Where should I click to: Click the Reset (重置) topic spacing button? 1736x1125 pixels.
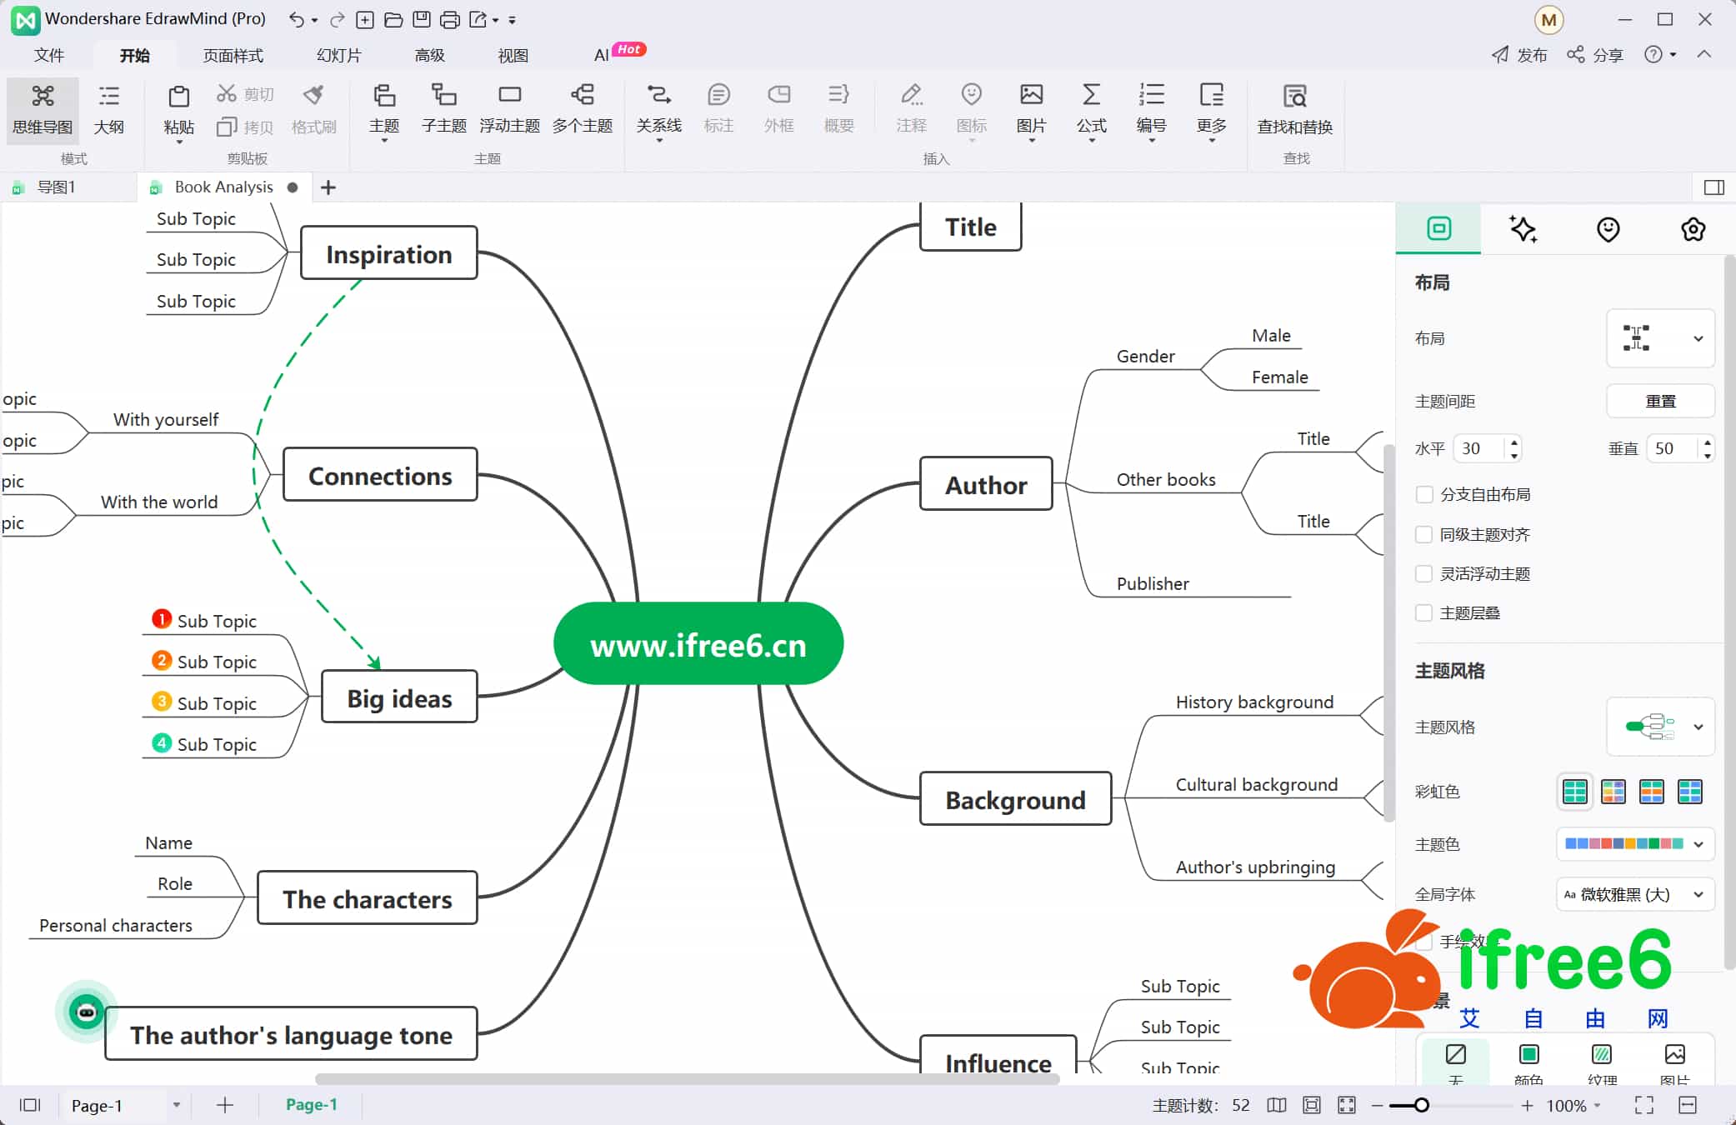1659,401
